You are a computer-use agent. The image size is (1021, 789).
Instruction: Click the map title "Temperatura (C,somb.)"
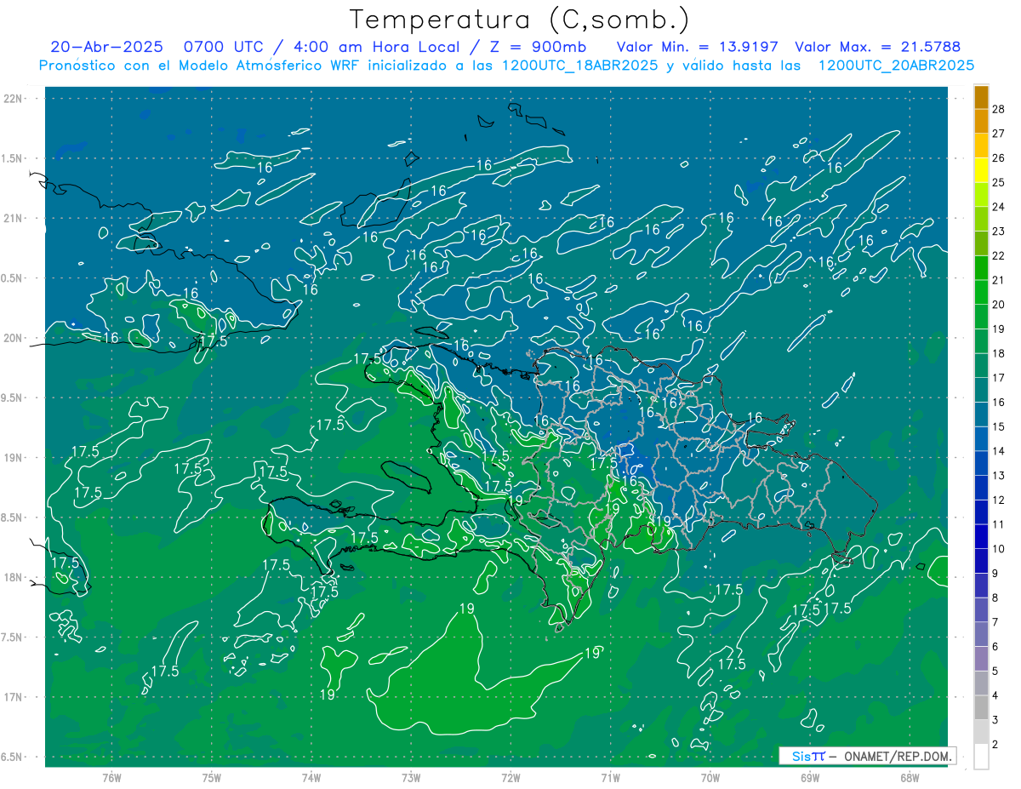(x=519, y=20)
